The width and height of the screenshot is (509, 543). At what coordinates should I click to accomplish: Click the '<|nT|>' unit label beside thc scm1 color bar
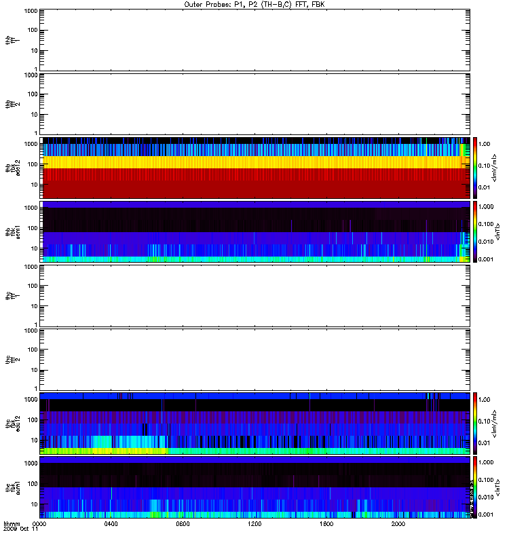pyautogui.click(x=497, y=487)
